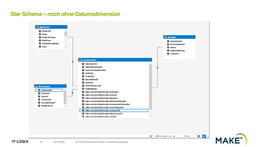Select Sales vwSalesOrderHeader.OrderDate field

pyautogui.click(x=102, y=92)
